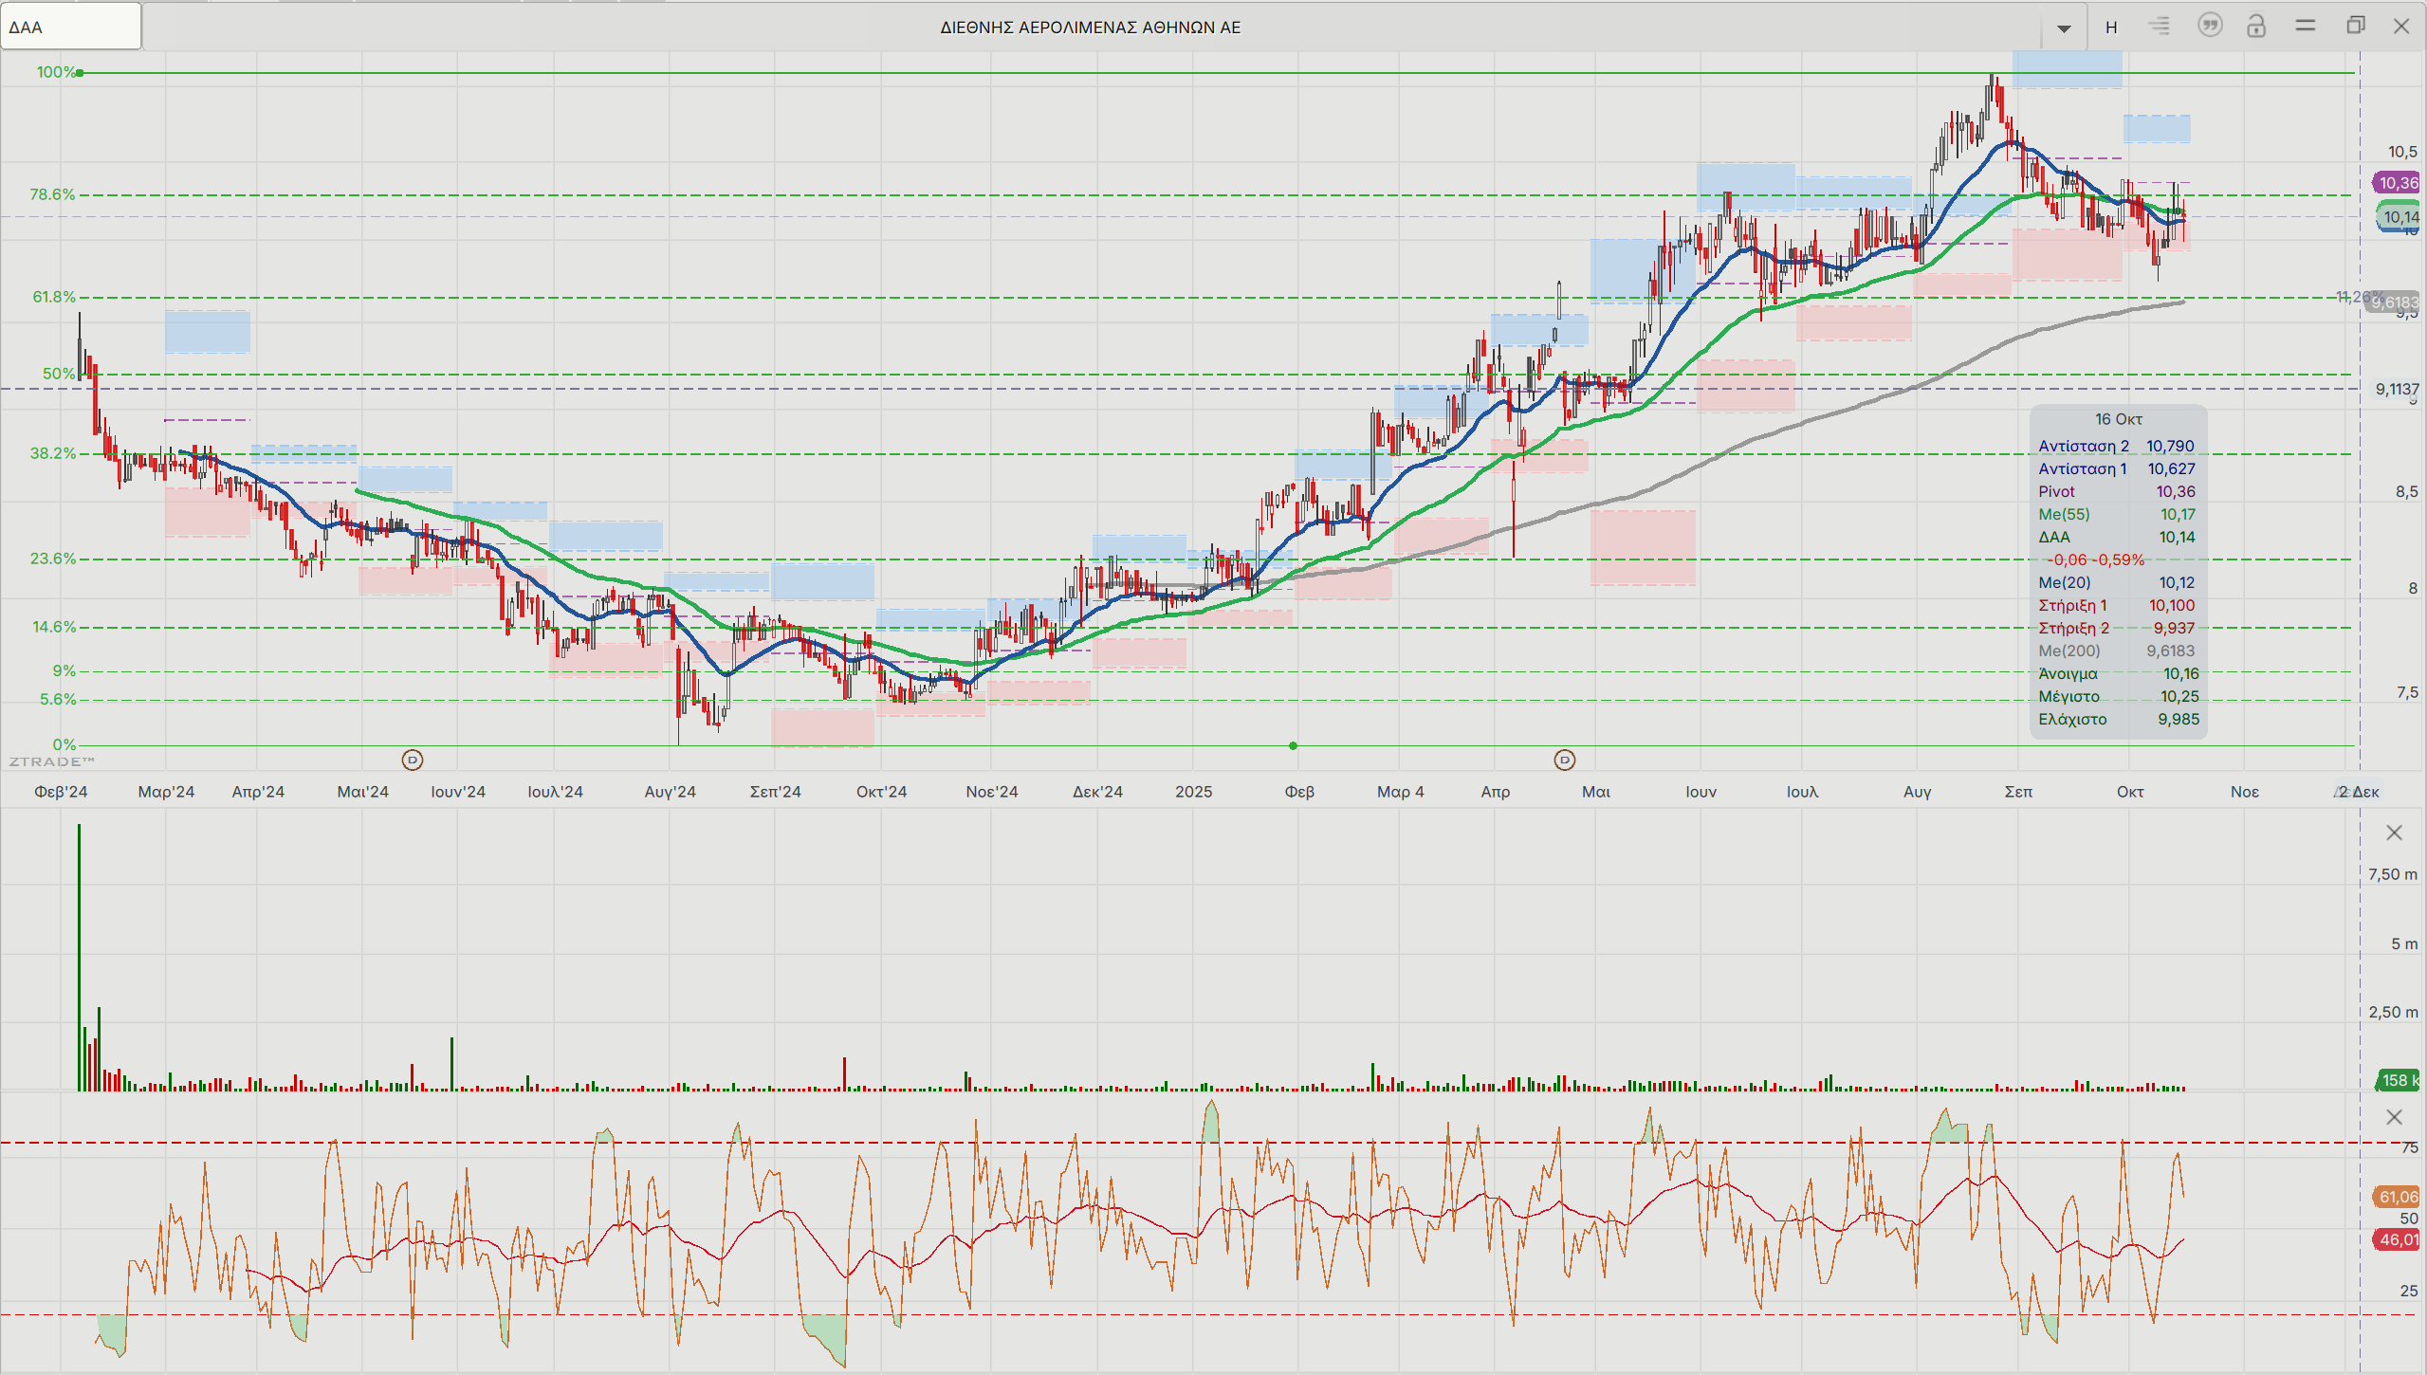Click the ZTRADE logo link
This screenshot has width=2427, height=1375.
pyautogui.click(x=52, y=761)
